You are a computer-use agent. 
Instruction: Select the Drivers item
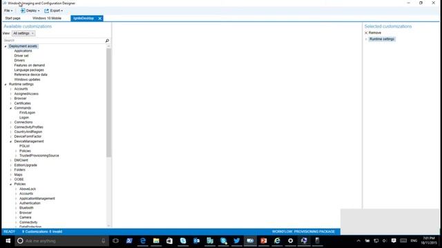(x=19, y=61)
